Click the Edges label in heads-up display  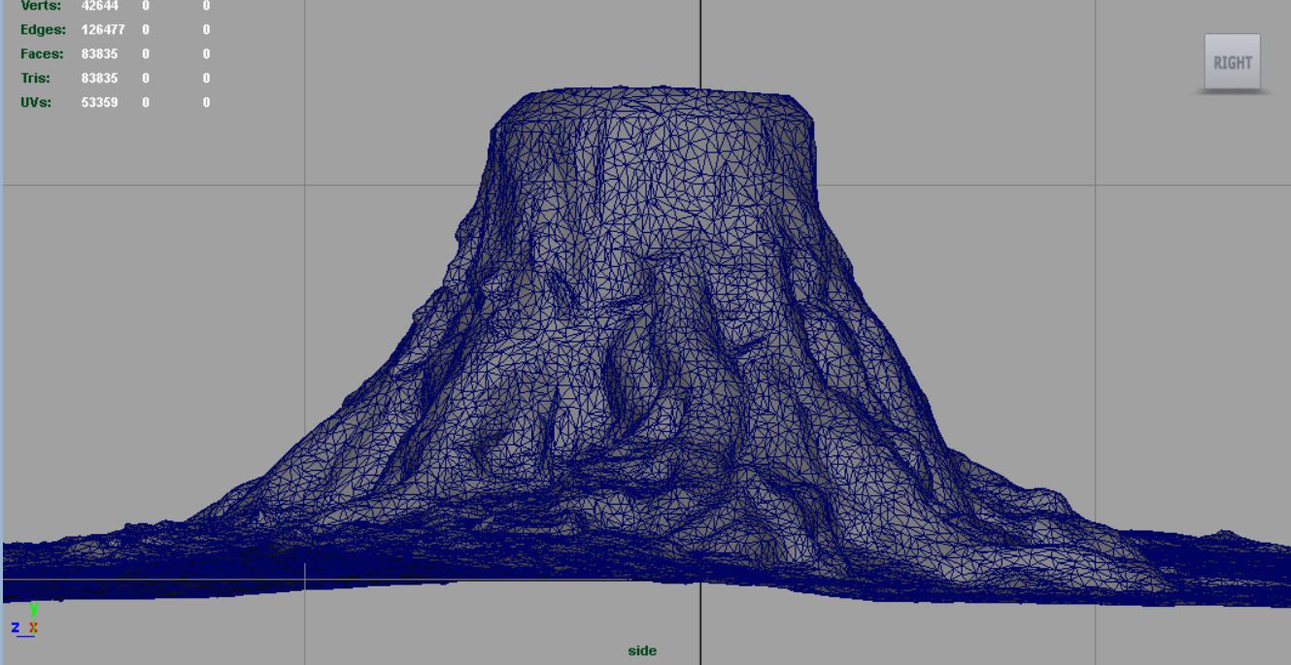43,30
